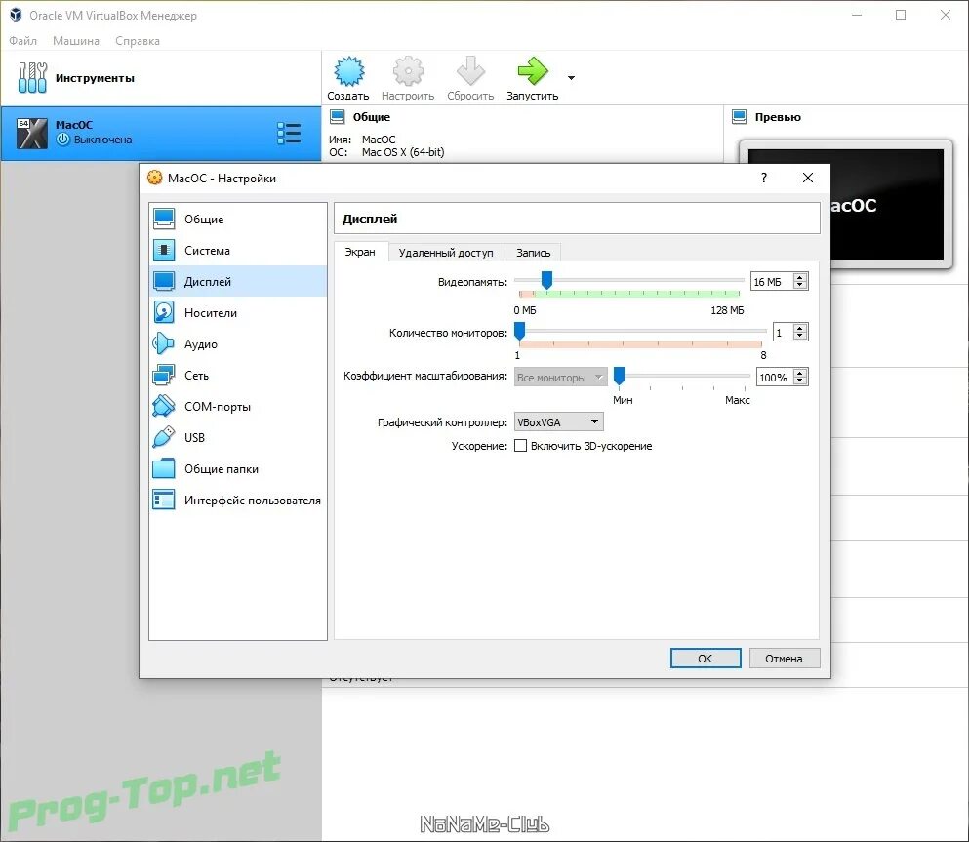Screen dimensions: 969x842
Task: Open the Все мониторы dropdown
Action: [560, 377]
